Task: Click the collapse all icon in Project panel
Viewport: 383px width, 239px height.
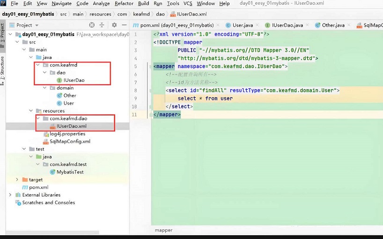Action: coord(102,25)
